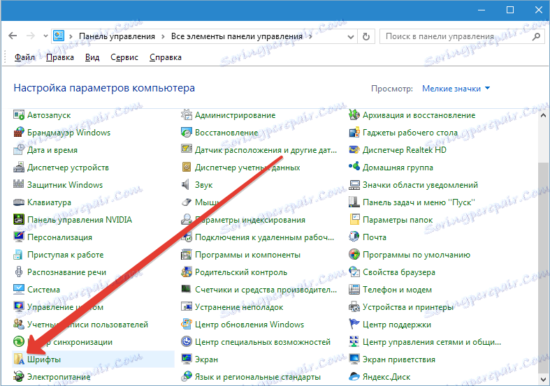Open the Автозапуск icon
The image size is (550, 386).
[x=19, y=115]
